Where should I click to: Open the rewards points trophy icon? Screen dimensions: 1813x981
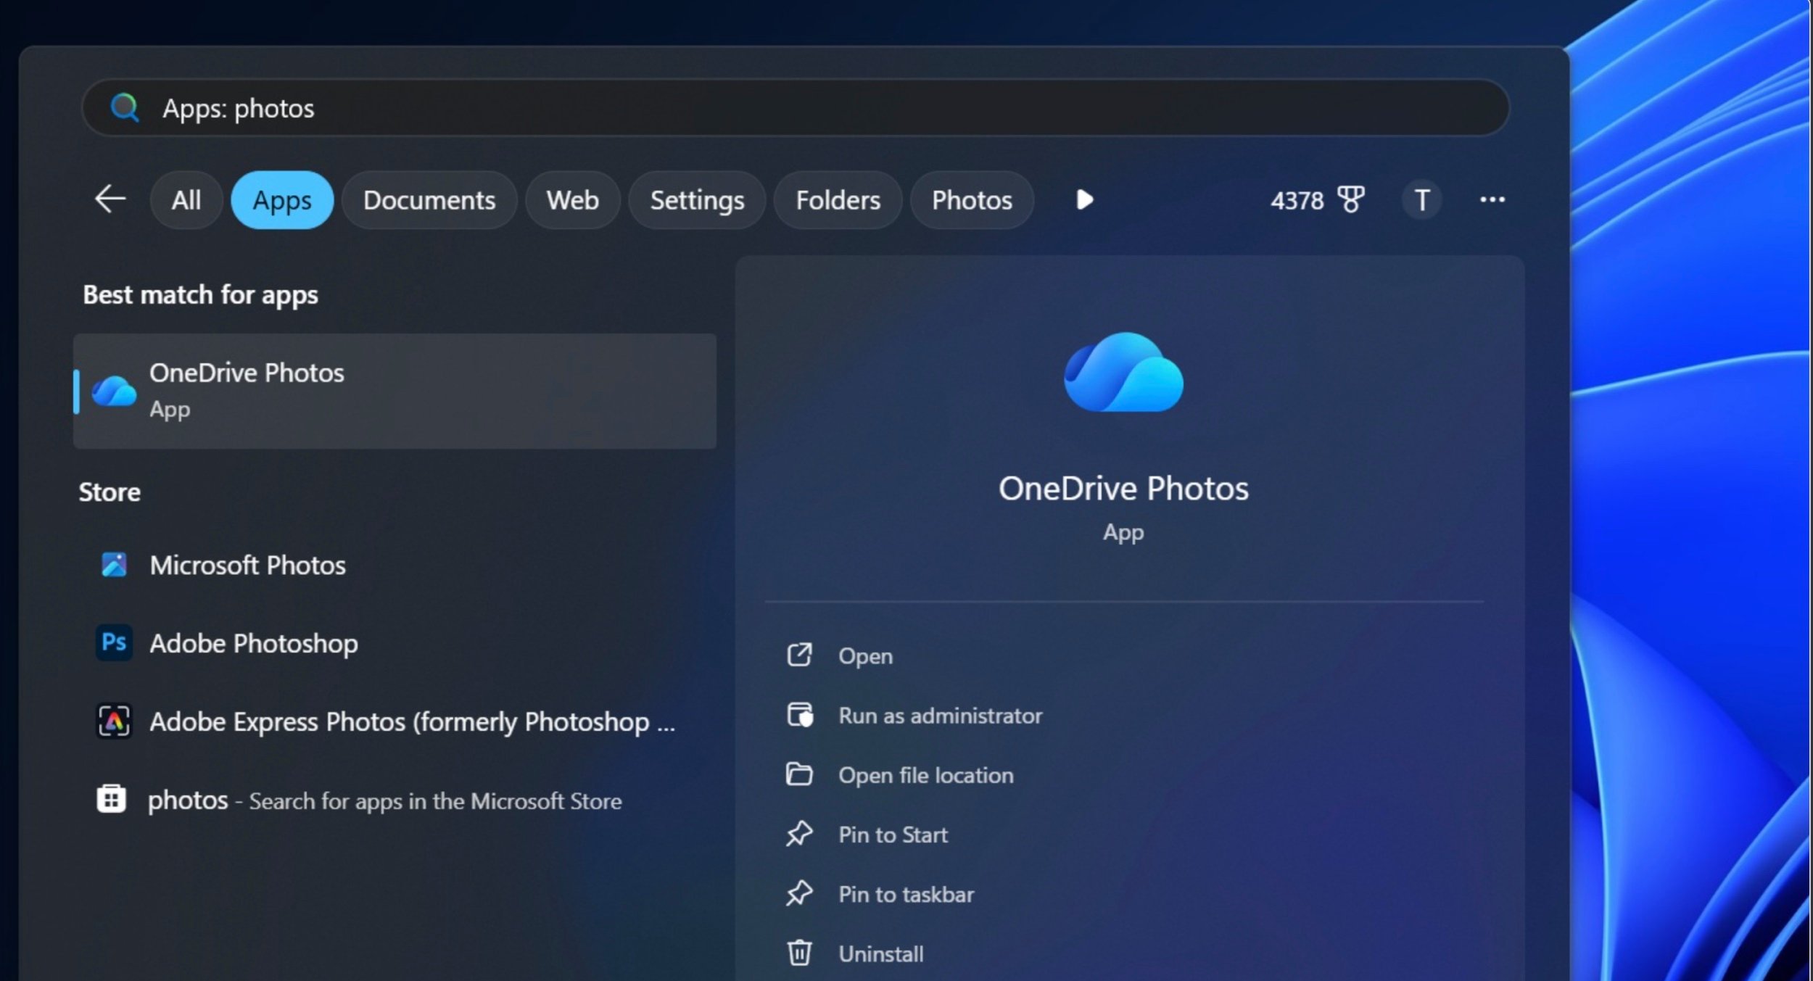pyautogui.click(x=1350, y=199)
